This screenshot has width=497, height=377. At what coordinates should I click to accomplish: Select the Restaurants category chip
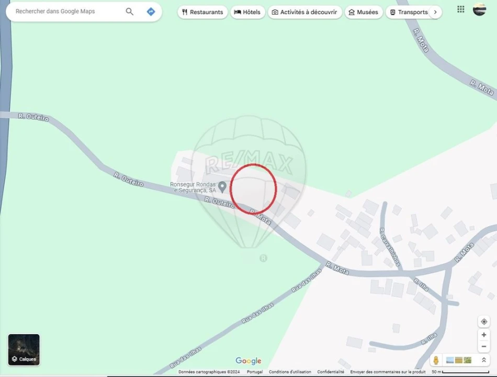pyautogui.click(x=202, y=12)
